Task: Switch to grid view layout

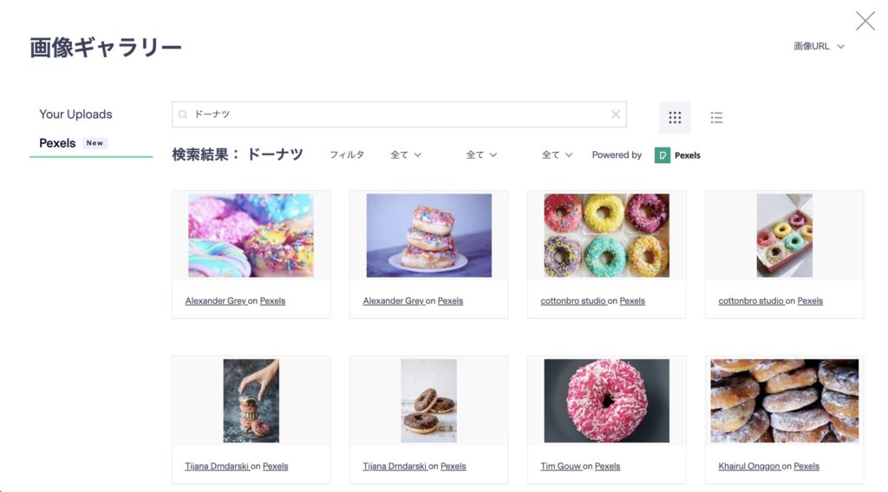Action: 675,117
